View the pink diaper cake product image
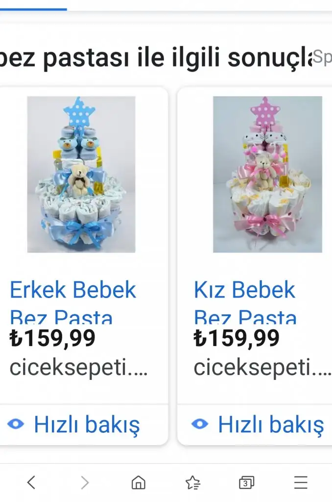This screenshot has width=332, height=502. click(x=267, y=175)
